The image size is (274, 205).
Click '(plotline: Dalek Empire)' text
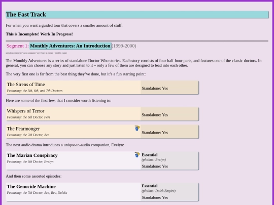[x=159, y=191]
